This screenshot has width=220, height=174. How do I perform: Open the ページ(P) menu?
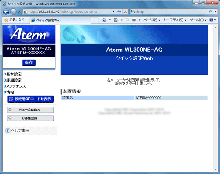coord(152,20)
